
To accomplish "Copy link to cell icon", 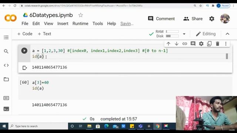I will (x=185, y=44).
